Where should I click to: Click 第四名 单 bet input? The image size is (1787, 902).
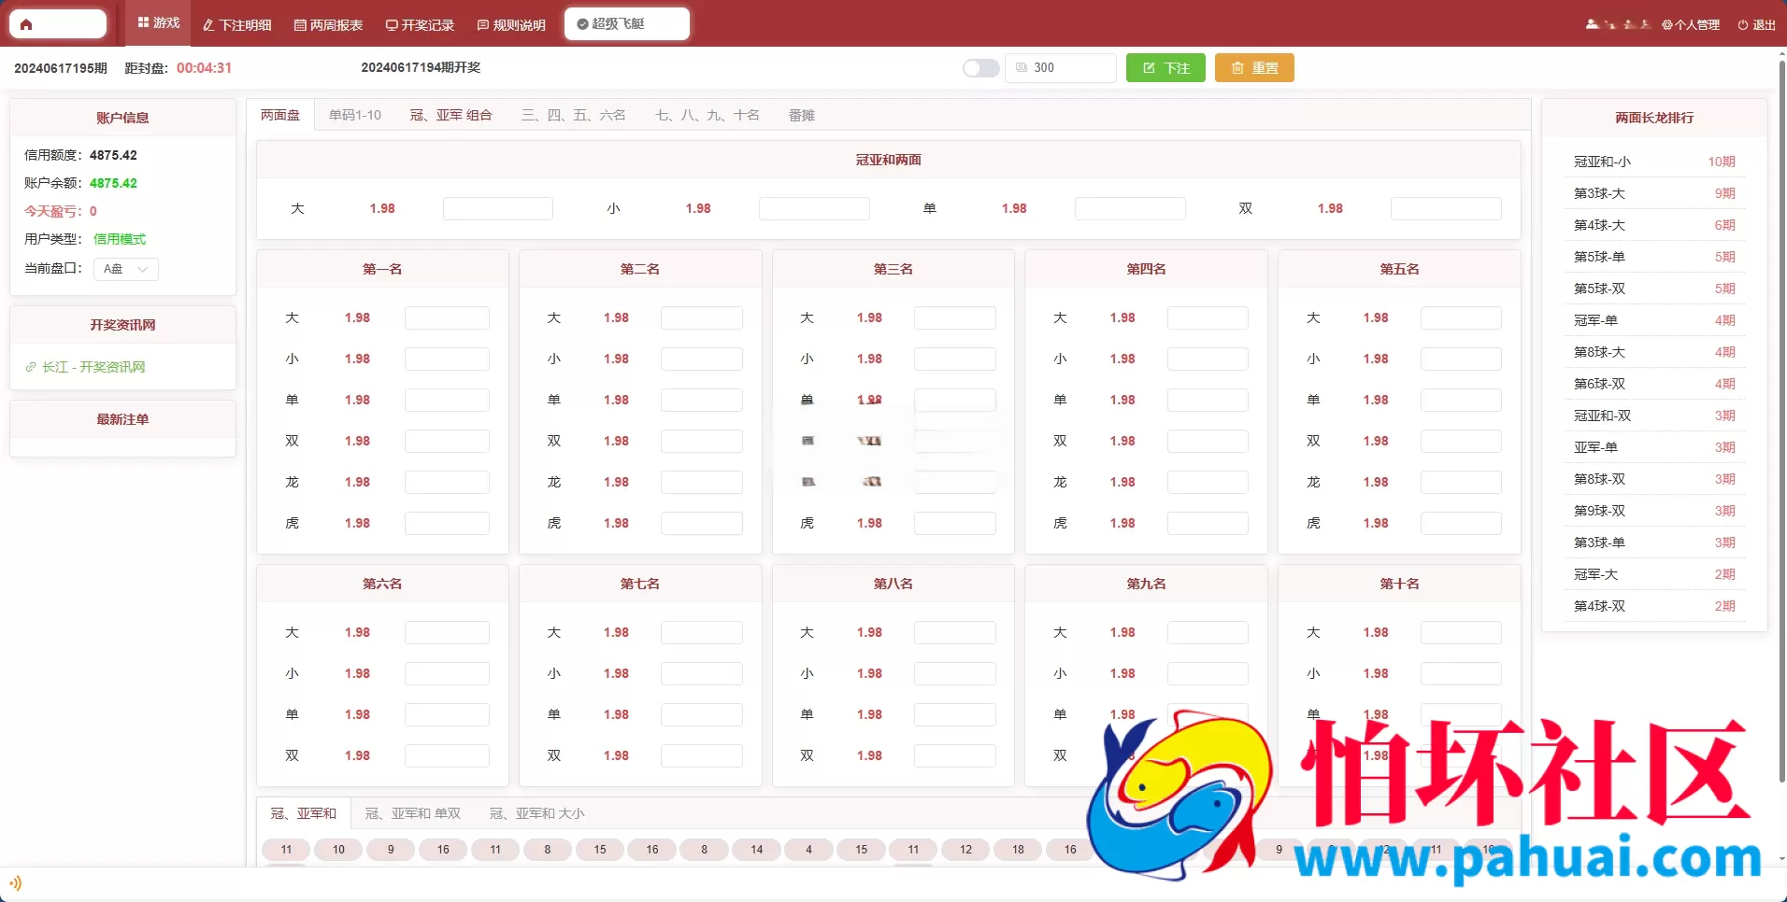[1208, 400]
